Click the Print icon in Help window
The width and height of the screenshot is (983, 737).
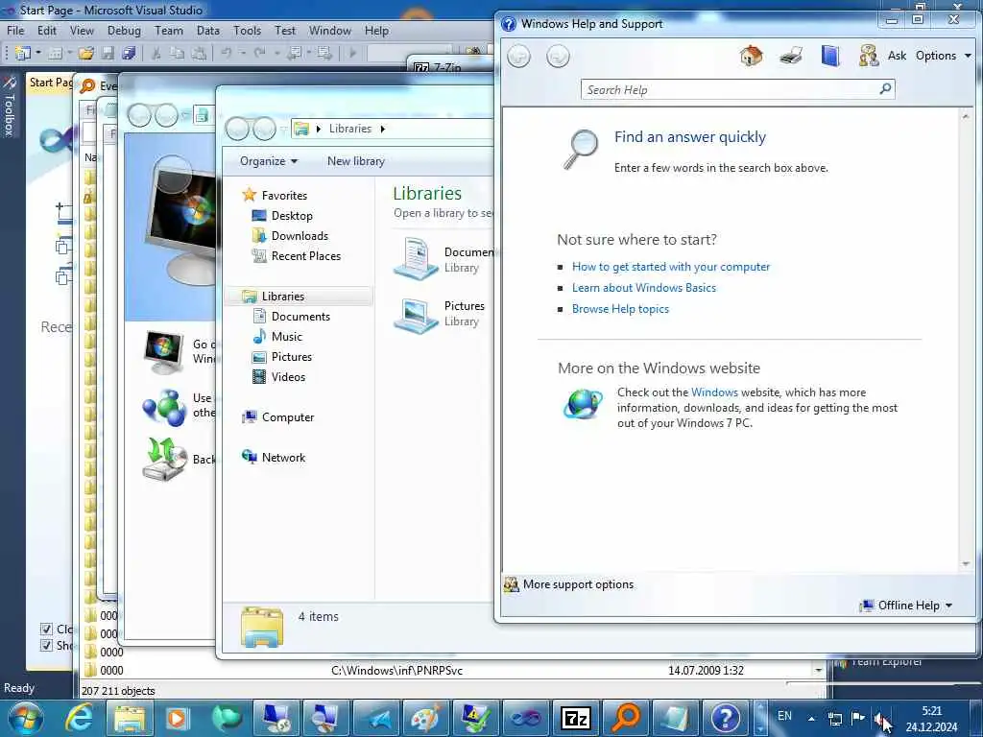coord(791,56)
